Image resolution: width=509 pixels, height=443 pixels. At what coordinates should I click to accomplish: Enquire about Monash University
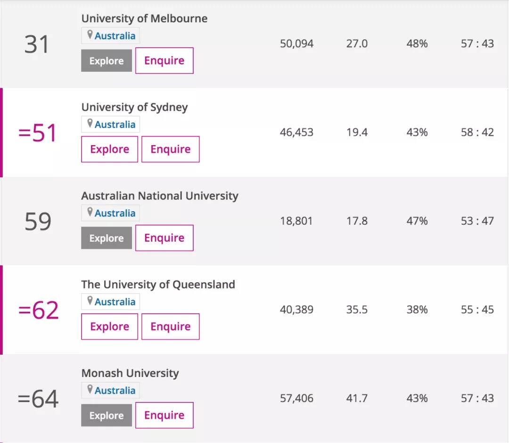click(x=164, y=415)
